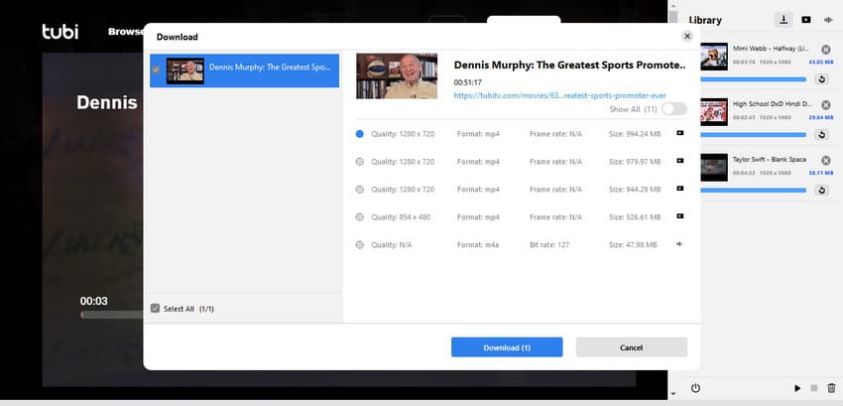Switch to the audio library tab icon
Image resolution: width=843 pixels, height=406 pixels.
[x=828, y=19]
